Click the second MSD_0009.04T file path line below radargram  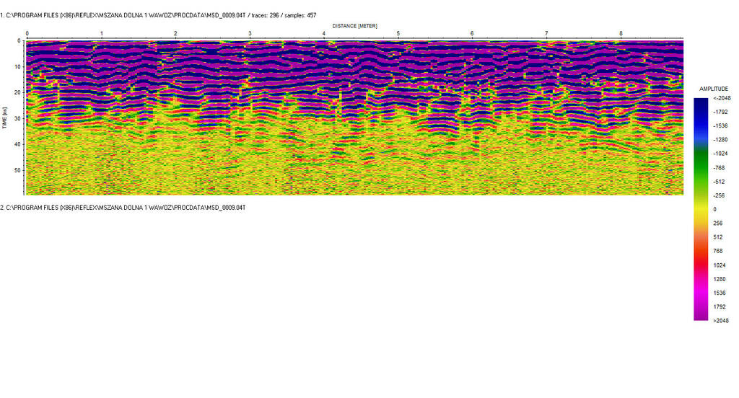[x=123, y=208]
